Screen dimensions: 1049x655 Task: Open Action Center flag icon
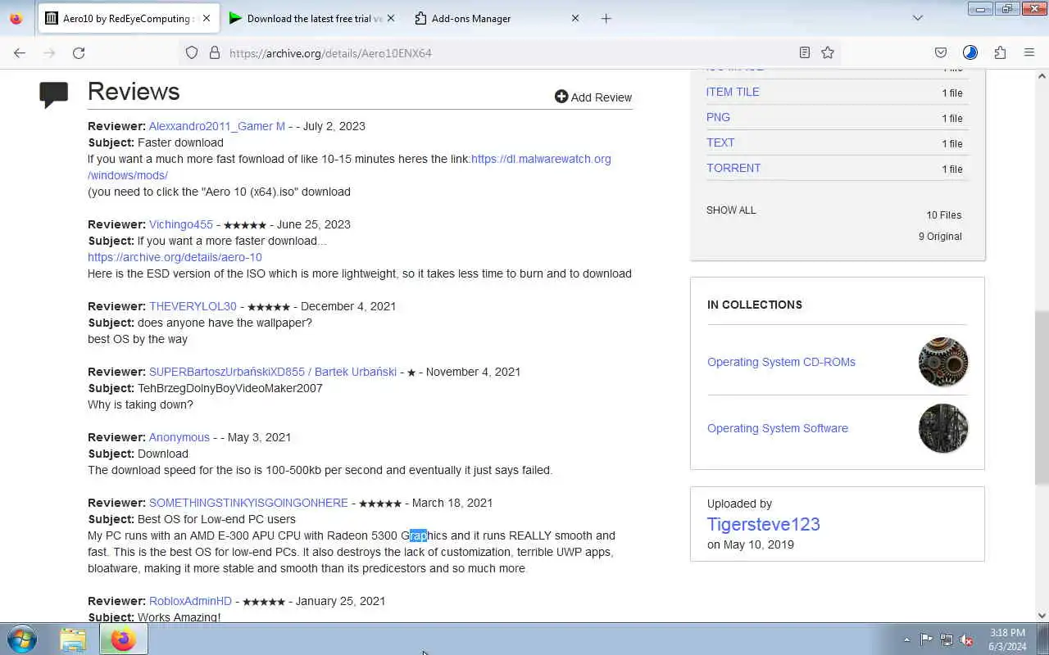[x=926, y=639]
